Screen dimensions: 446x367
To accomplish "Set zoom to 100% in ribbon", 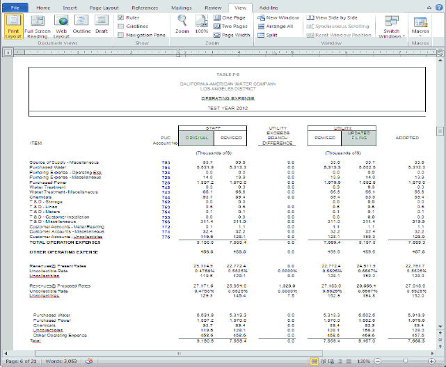I will [x=202, y=24].
